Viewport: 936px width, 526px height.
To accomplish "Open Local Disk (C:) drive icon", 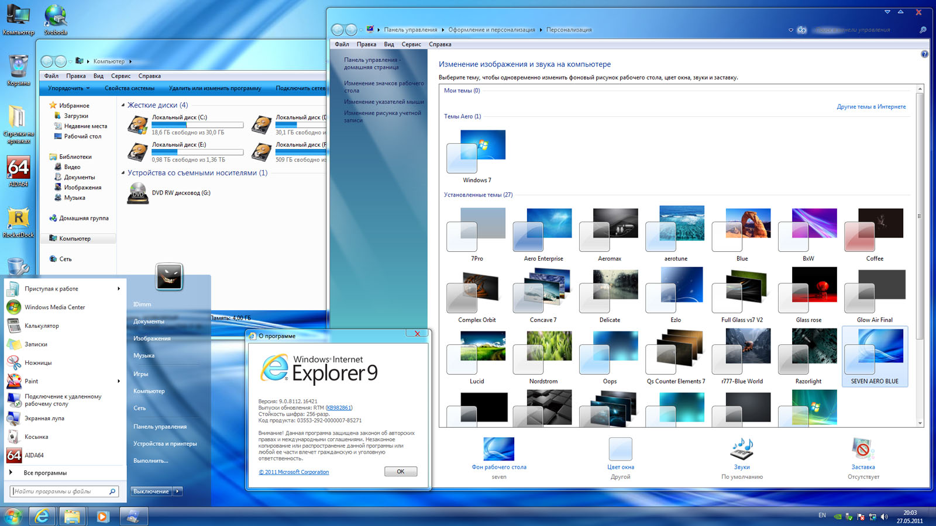I will pyautogui.click(x=138, y=124).
